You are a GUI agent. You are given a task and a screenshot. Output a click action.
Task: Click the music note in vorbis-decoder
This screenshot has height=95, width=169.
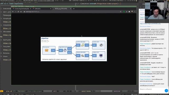(82, 45)
